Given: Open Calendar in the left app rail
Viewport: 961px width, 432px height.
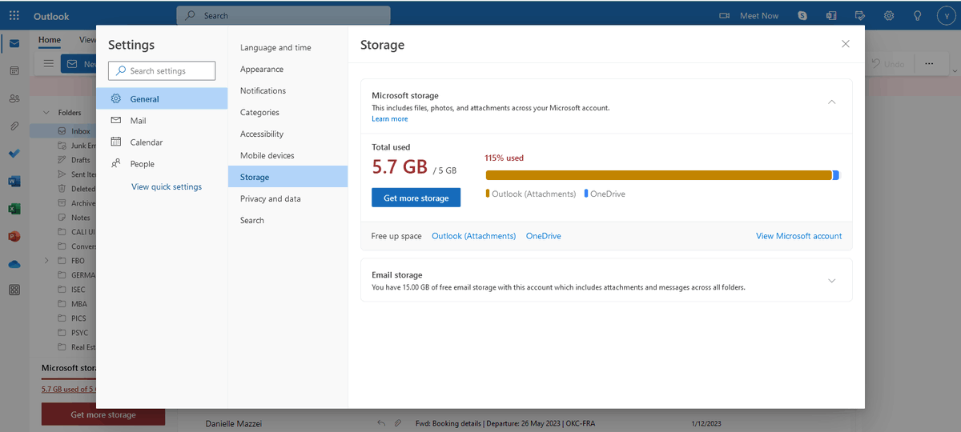Looking at the screenshot, I should click(x=14, y=71).
